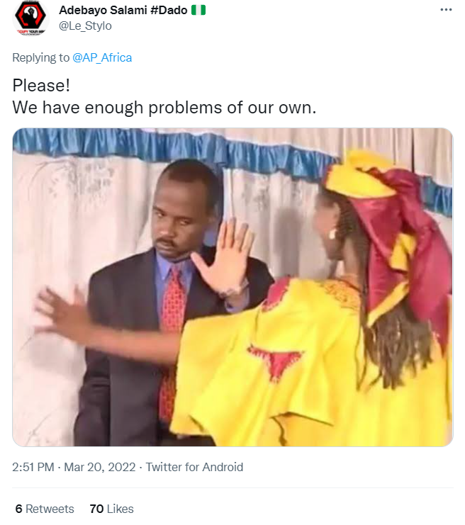Viewport: 465px width, 525px height.
Task: Click the @Le_Stylo handle
Action: click(x=85, y=26)
